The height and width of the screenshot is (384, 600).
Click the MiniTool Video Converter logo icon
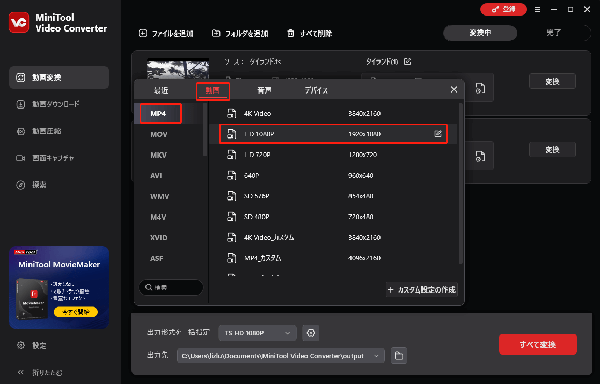point(19,23)
